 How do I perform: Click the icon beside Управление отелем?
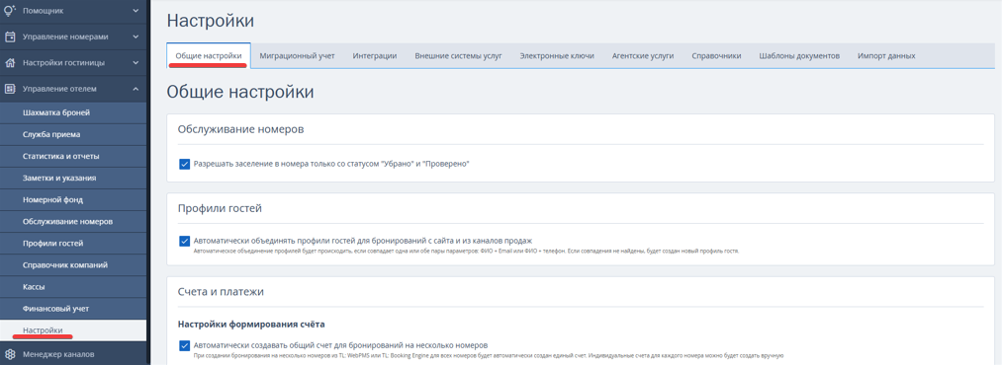[10, 89]
